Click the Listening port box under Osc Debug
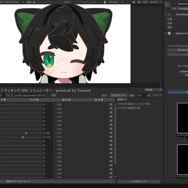 coord(184,73)
